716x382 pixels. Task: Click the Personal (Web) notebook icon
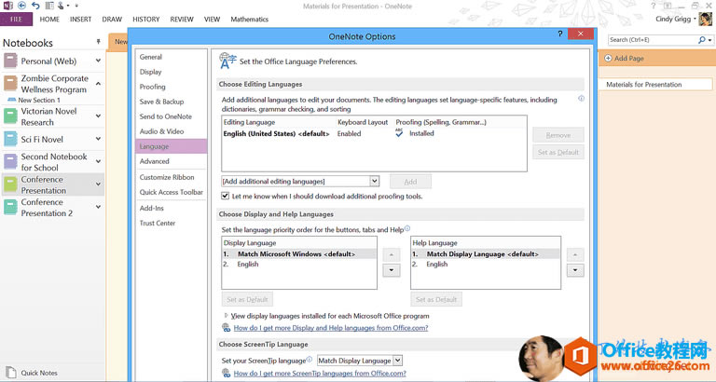(x=10, y=61)
